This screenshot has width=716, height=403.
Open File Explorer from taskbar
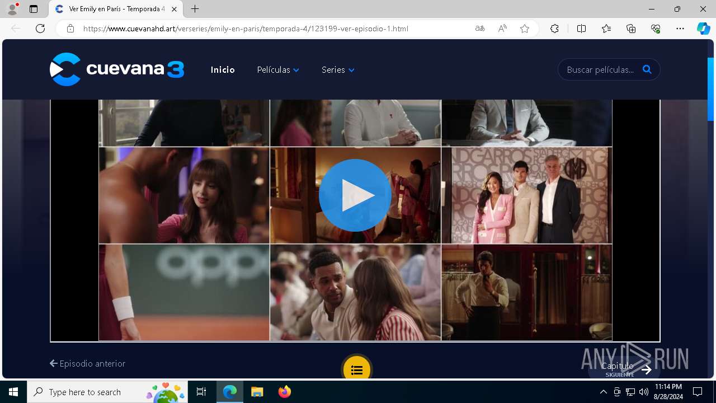[257, 392]
